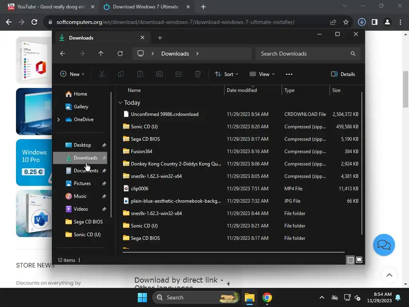Click the file list horizontal scrollbar
Image resolution: width=409 pixels, height=307 pixels.
point(233,252)
